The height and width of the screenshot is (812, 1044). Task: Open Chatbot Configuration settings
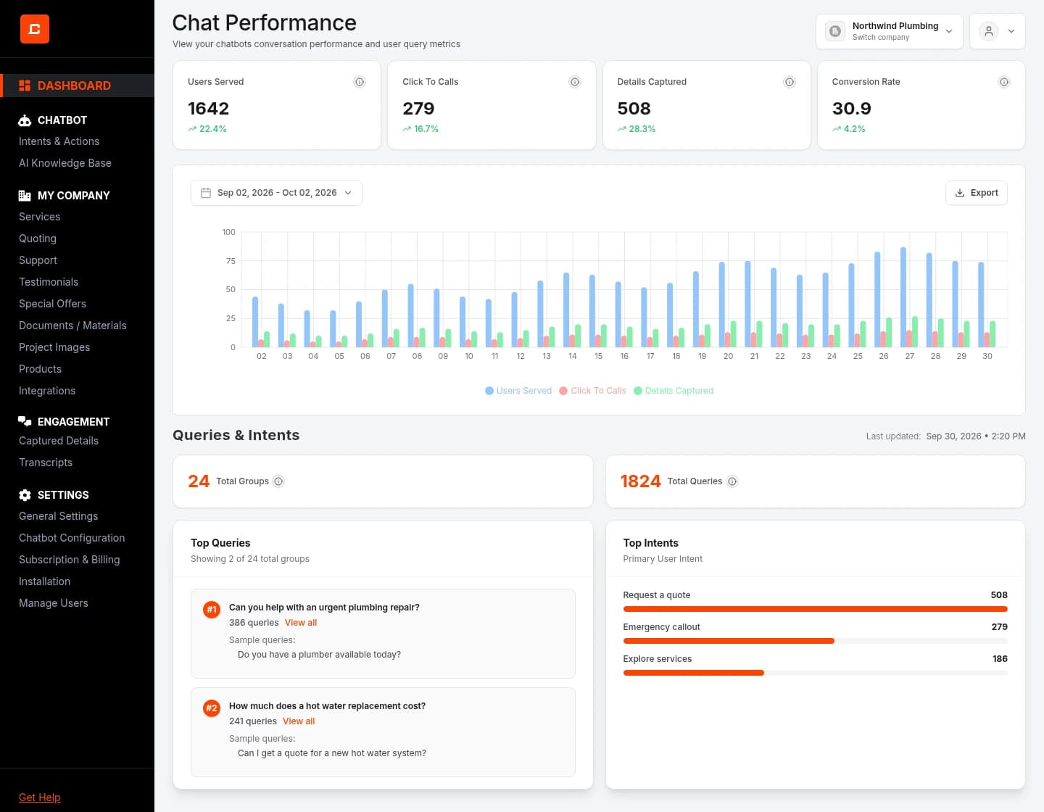[72, 538]
